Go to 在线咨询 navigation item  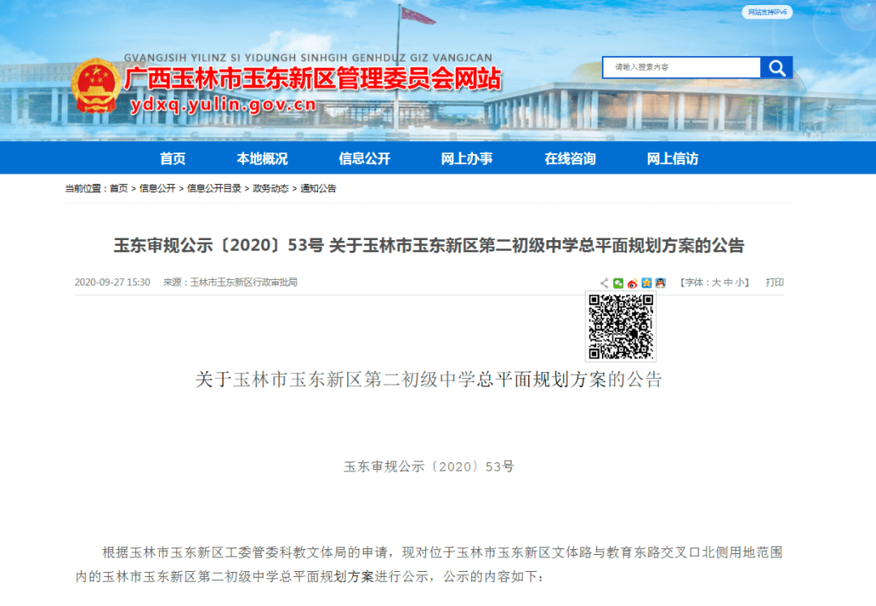click(569, 159)
